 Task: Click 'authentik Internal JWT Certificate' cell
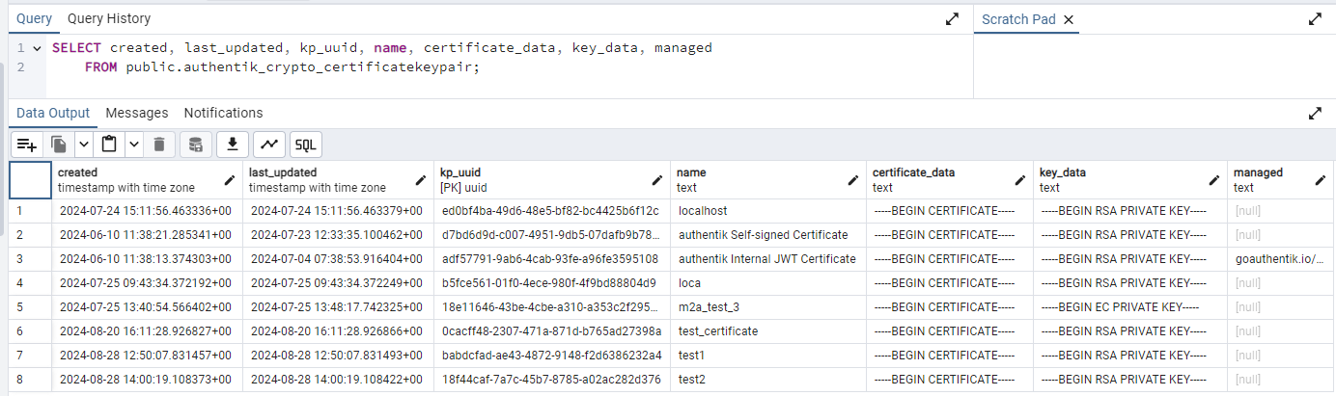768,258
